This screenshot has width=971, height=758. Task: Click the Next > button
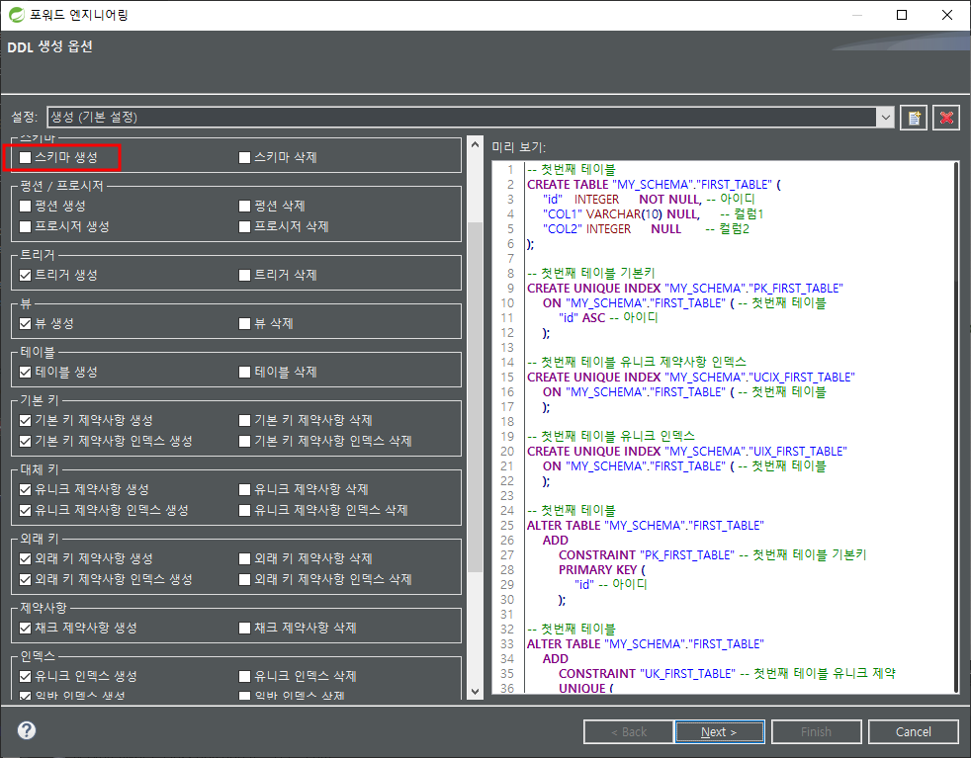[x=719, y=732]
